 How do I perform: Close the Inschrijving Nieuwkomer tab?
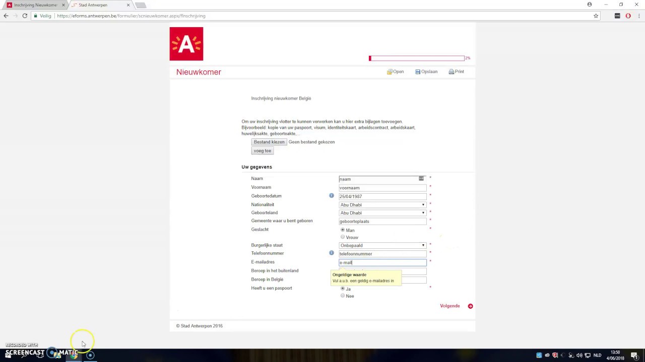click(x=63, y=5)
